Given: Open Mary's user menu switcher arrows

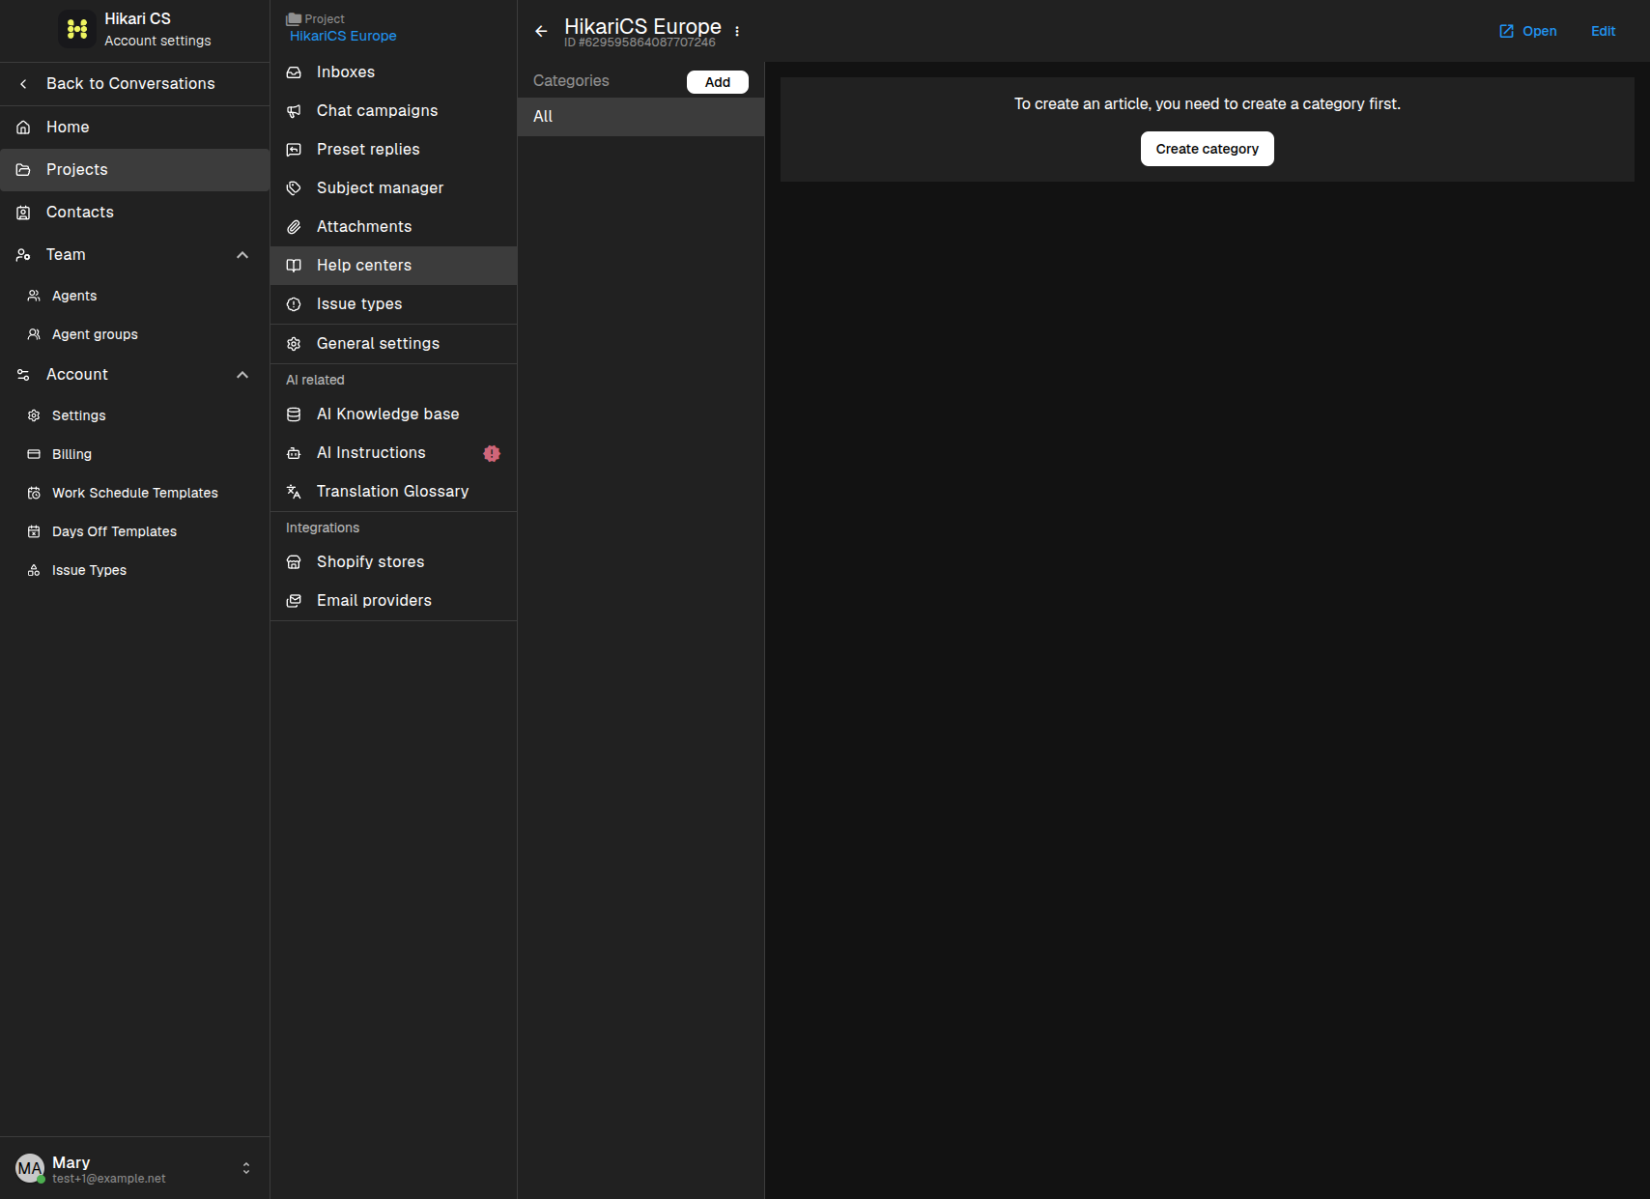Looking at the screenshot, I should (246, 1168).
